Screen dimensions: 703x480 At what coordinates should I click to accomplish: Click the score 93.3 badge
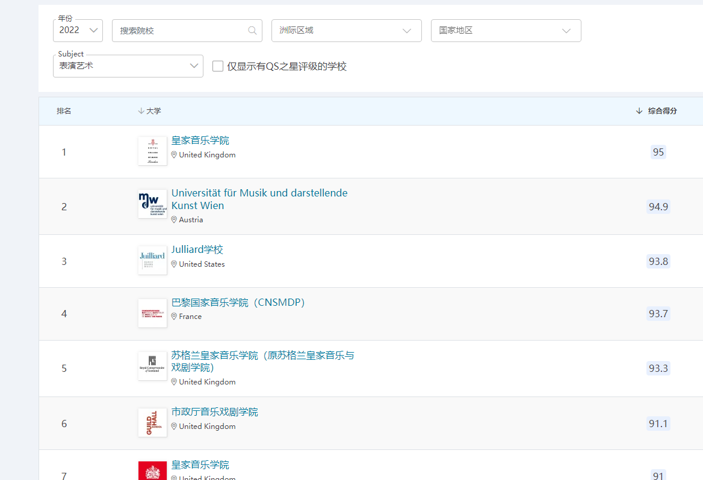click(658, 368)
